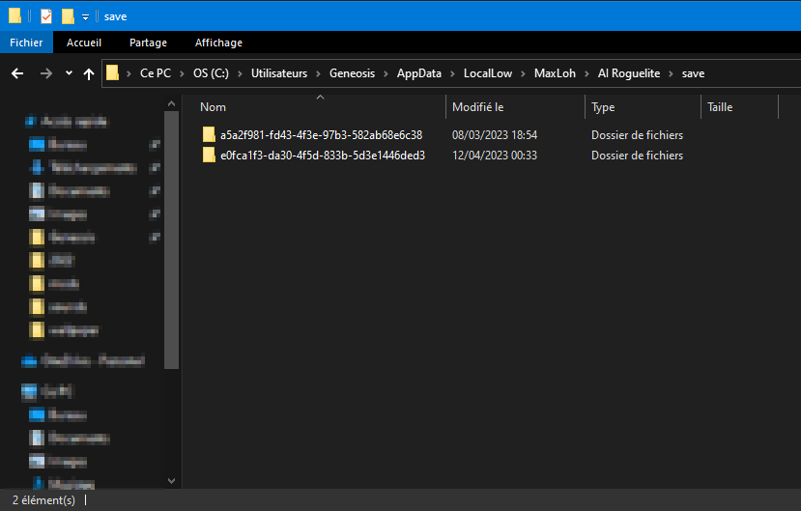Screen dimensions: 801x511
Task: Open Customize Quick Access Toolbar dropdown
Action: point(85,17)
